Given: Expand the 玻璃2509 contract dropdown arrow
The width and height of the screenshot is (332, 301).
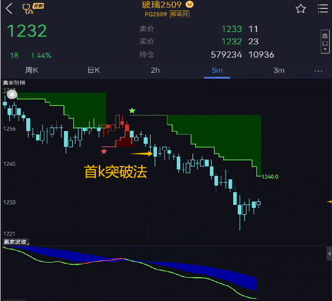Looking at the screenshot, I should point(190,4).
